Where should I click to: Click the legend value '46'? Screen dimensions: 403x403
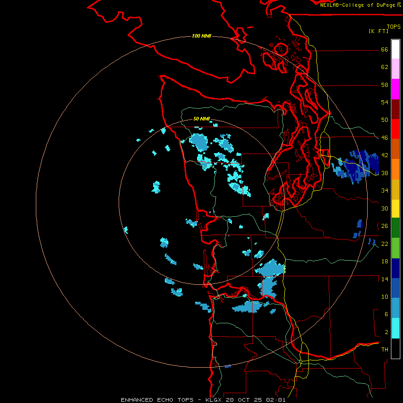pos(385,138)
